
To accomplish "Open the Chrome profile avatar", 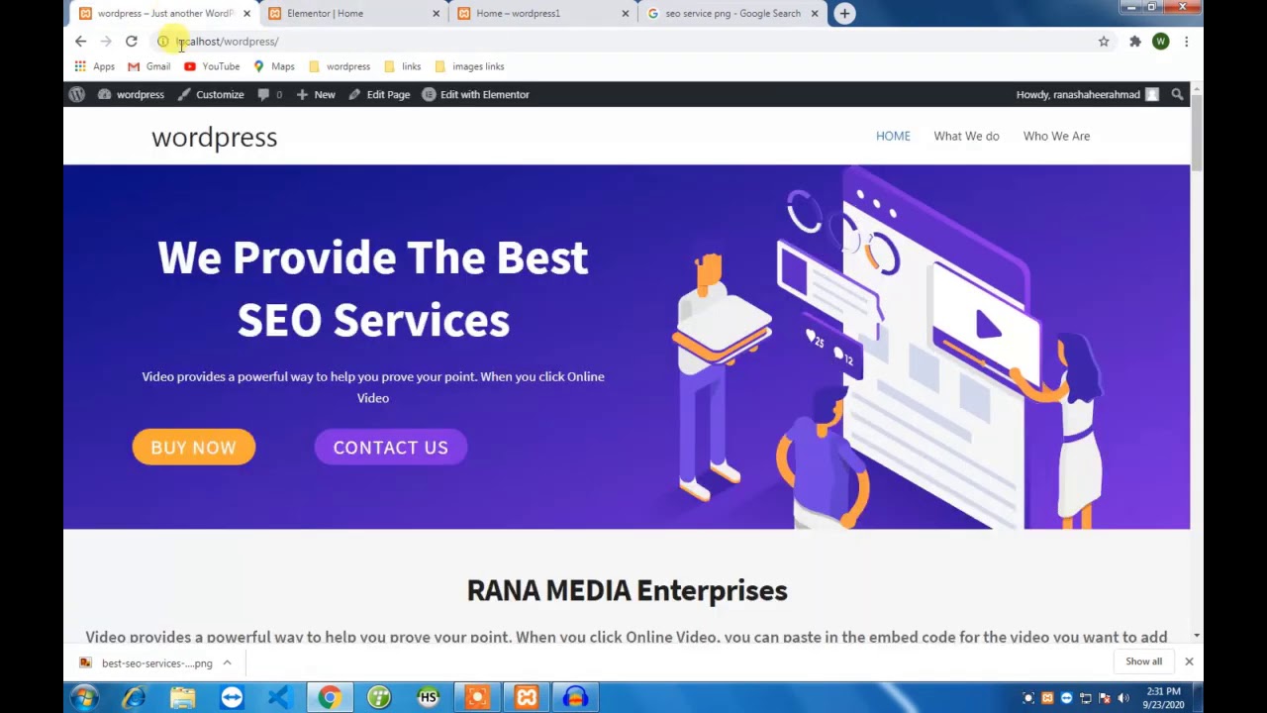I will click(x=1160, y=42).
